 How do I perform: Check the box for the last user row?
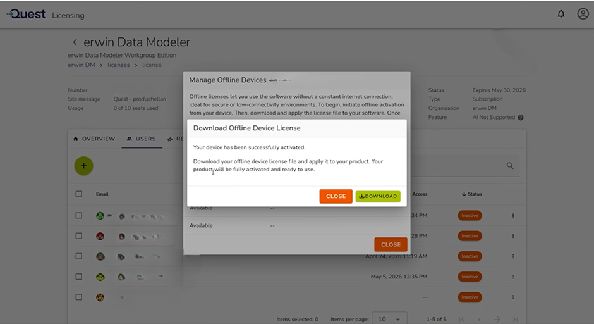[78, 297]
